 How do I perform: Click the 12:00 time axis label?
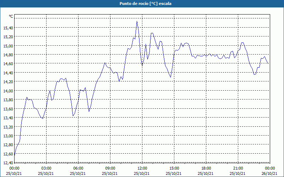pos(142,169)
